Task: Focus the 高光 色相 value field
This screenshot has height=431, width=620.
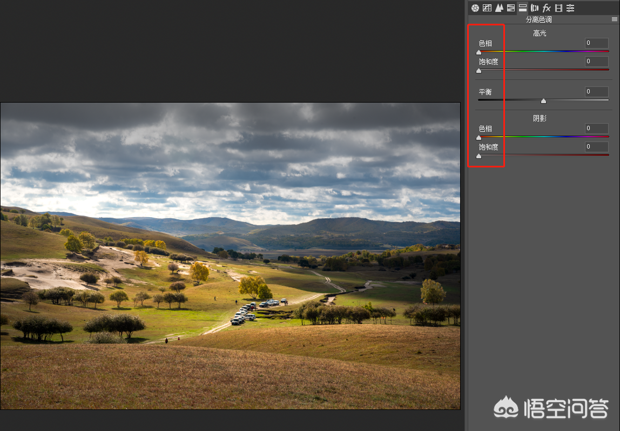Action: tap(597, 43)
